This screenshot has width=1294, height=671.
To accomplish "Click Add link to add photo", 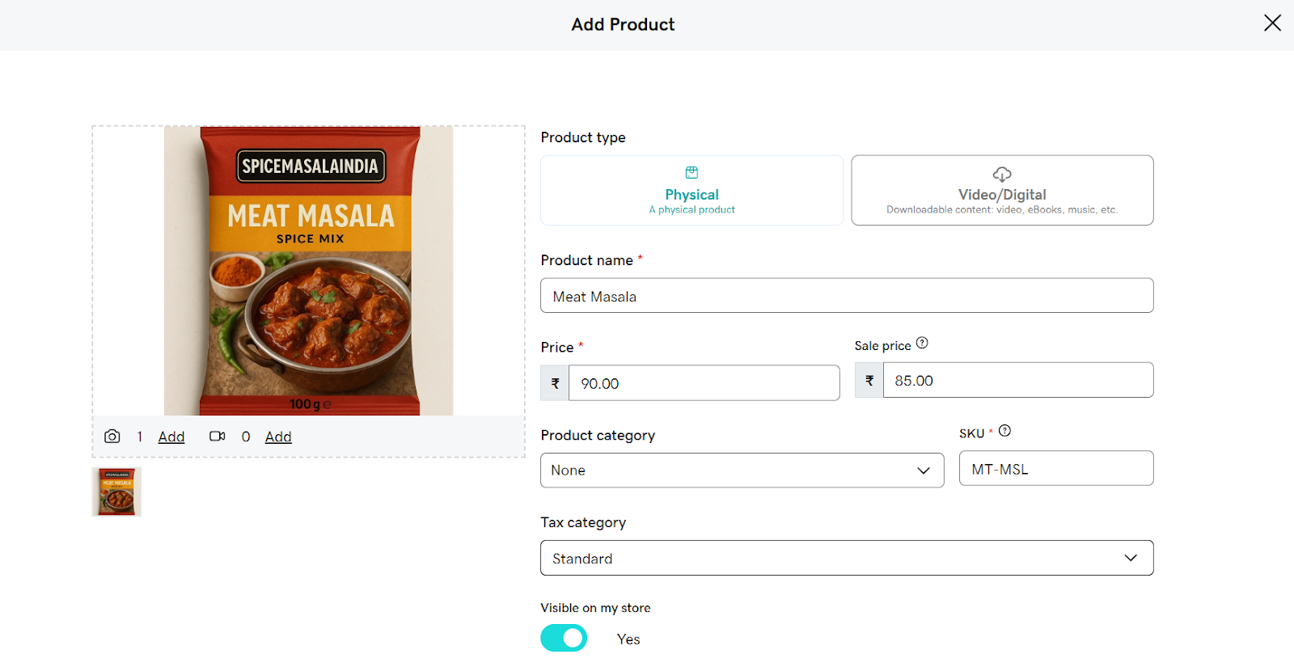I will pos(171,437).
